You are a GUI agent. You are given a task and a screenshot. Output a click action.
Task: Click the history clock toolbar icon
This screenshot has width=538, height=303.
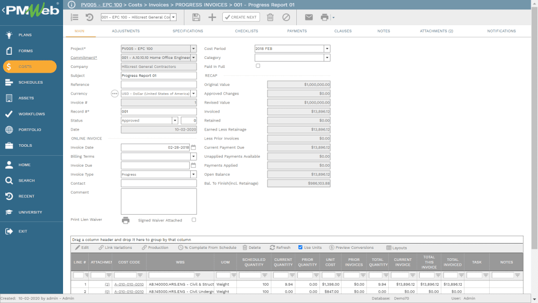coord(89,17)
